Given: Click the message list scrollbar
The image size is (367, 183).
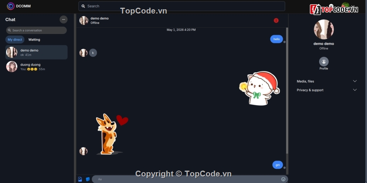Looking at the screenshot, I should (x=287, y=91).
